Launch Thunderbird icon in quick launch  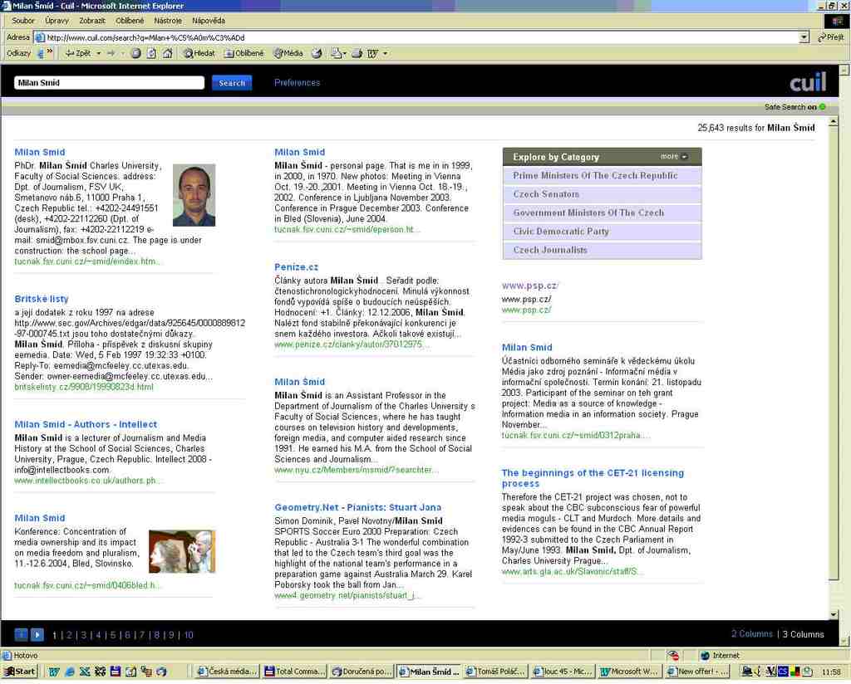coord(162,672)
